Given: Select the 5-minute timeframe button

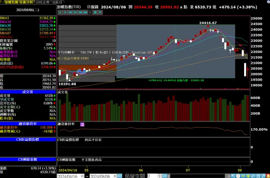Looking at the screenshot, I should point(65,12).
